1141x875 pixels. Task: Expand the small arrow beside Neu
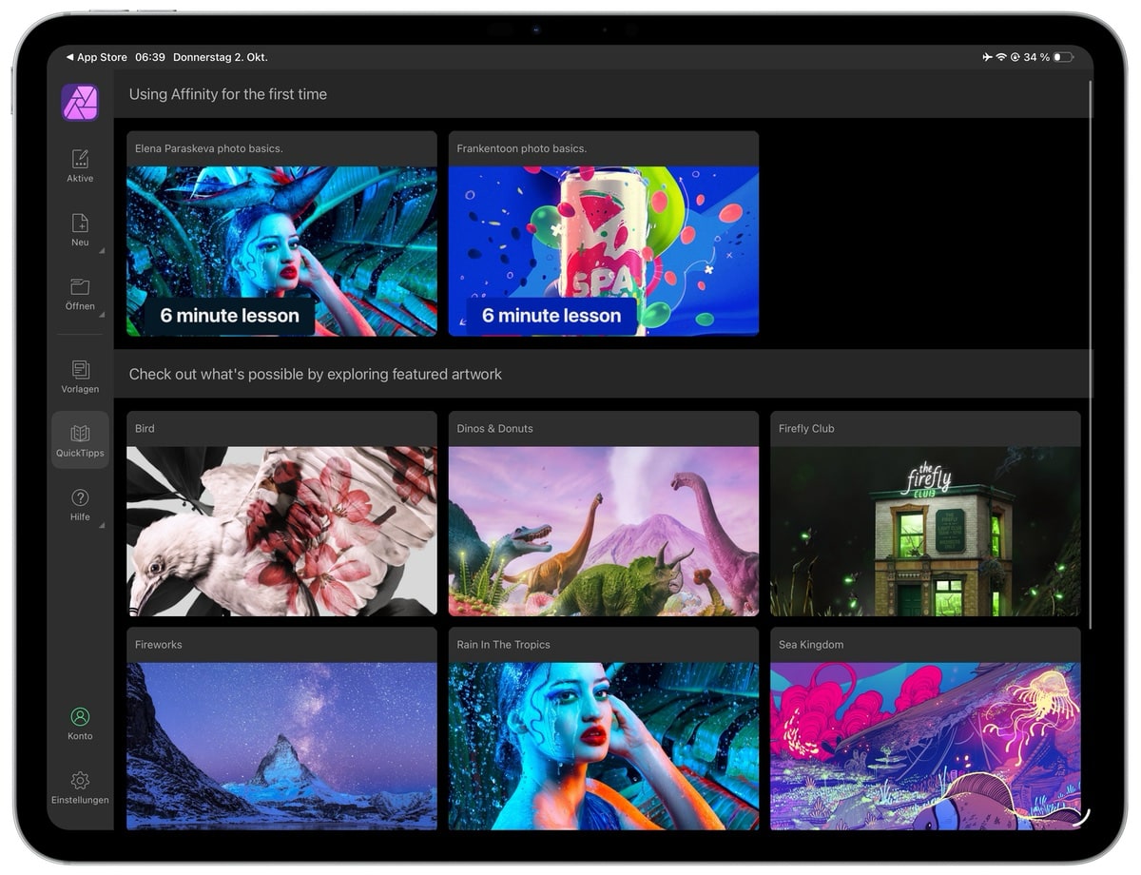[x=102, y=251]
